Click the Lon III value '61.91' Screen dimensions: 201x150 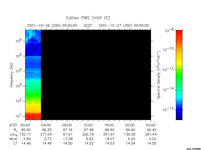(x=68, y=134)
